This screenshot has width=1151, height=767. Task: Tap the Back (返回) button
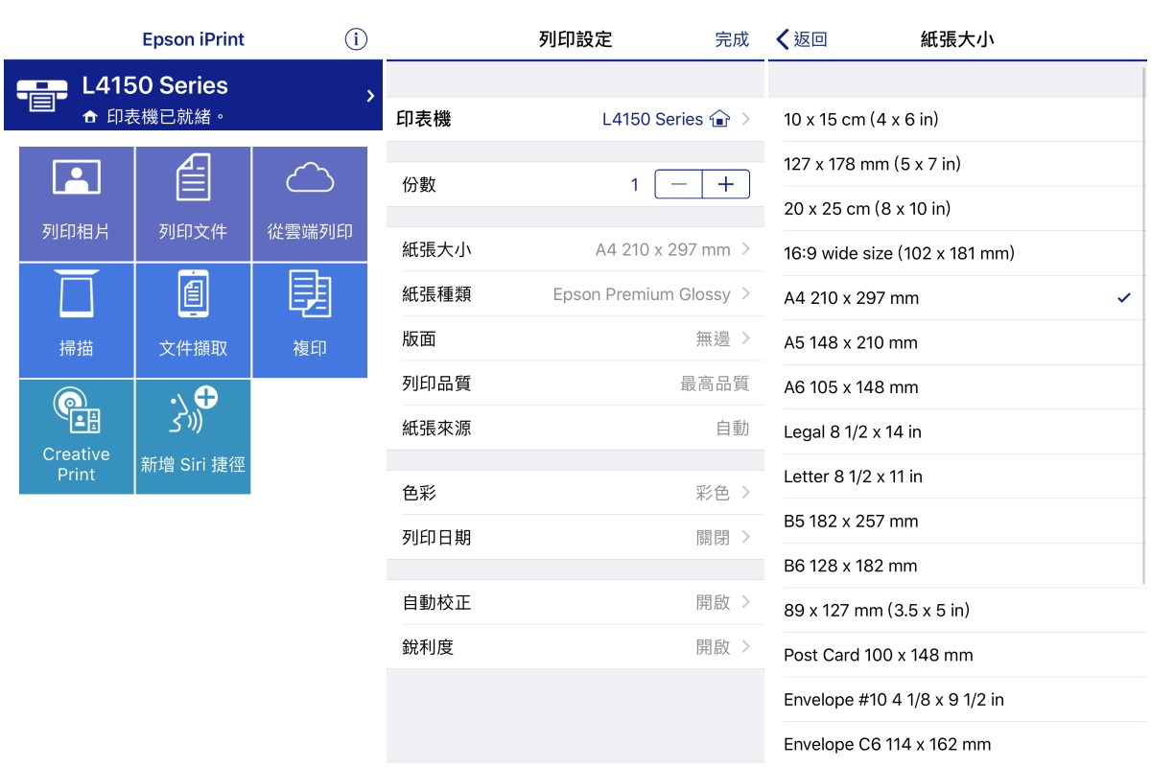pyautogui.click(x=802, y=39)
